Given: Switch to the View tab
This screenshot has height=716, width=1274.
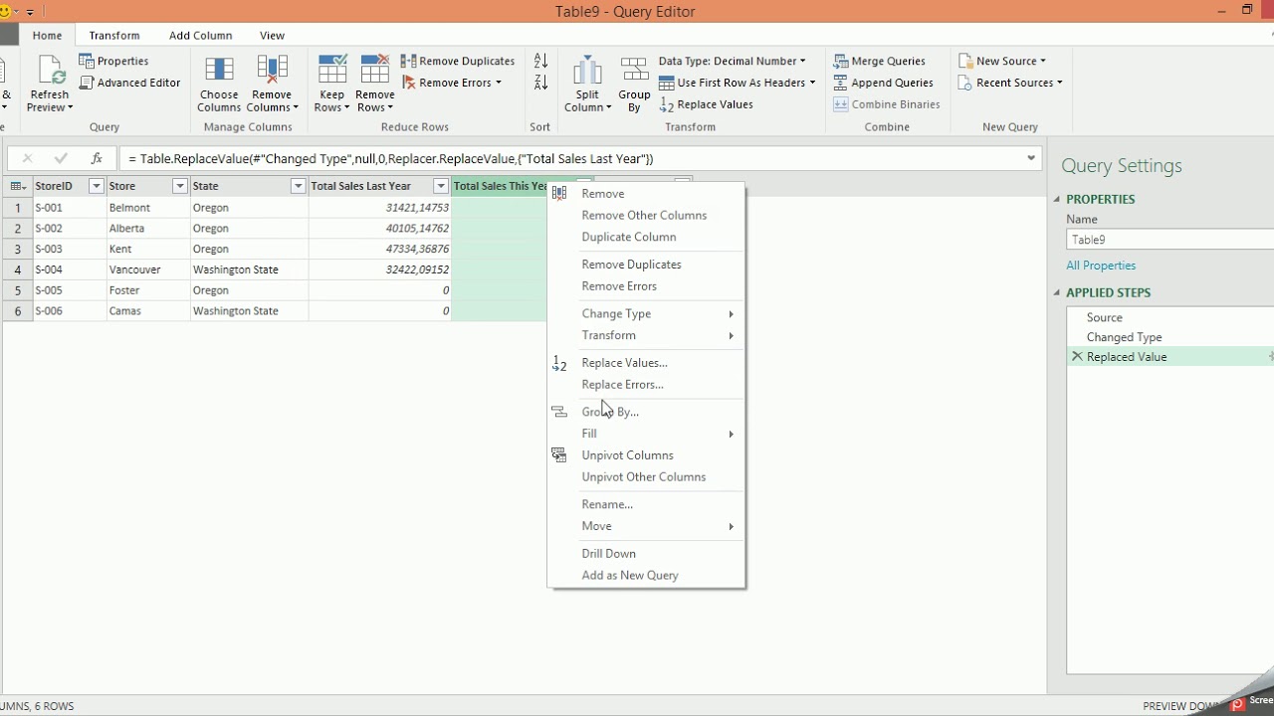Looking at the screenshot, I should tap(272, 36).
